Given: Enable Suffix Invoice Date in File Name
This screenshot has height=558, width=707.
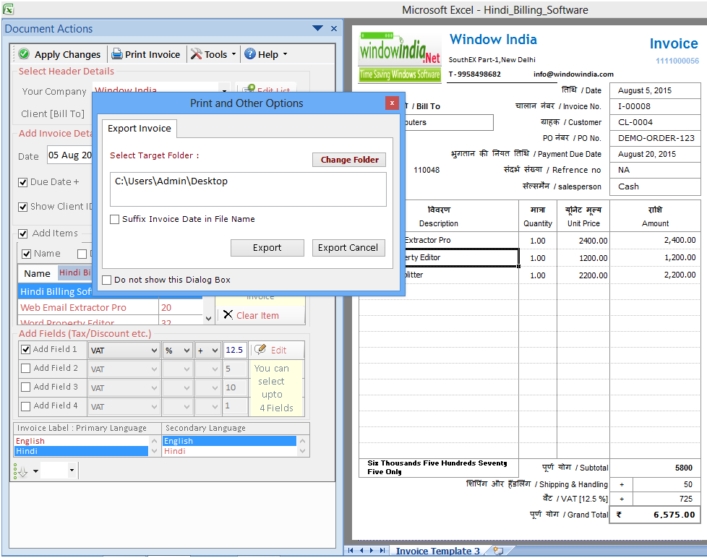Looking at the screenshot, I should click(x=114, y=219).
